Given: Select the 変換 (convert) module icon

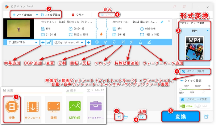Looking at the screenshot, I should [x=12, y=109].
